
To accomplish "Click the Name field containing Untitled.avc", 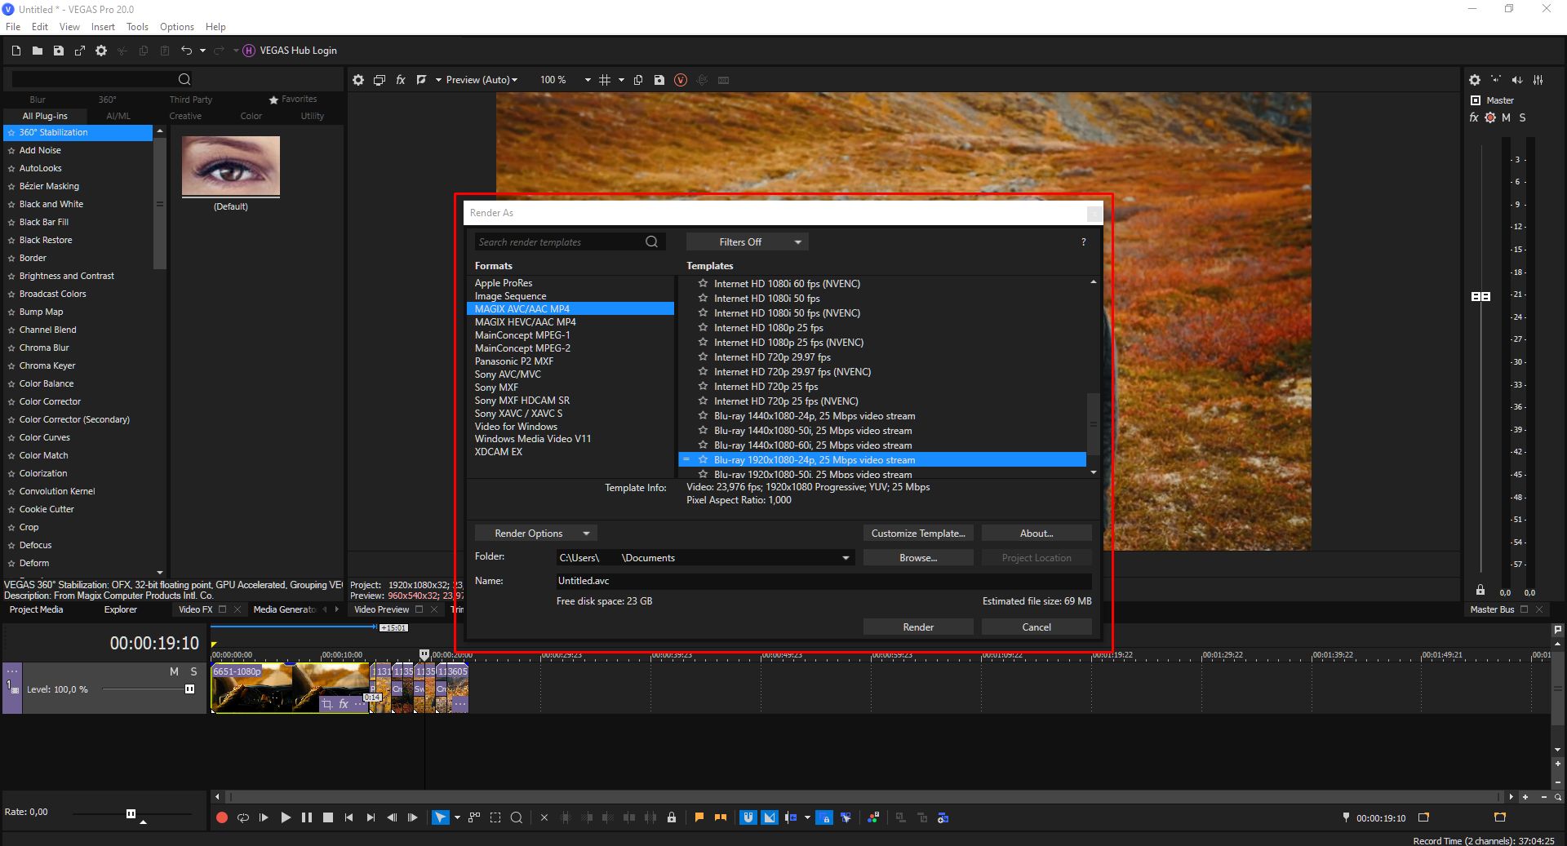I will coord(823,581).
